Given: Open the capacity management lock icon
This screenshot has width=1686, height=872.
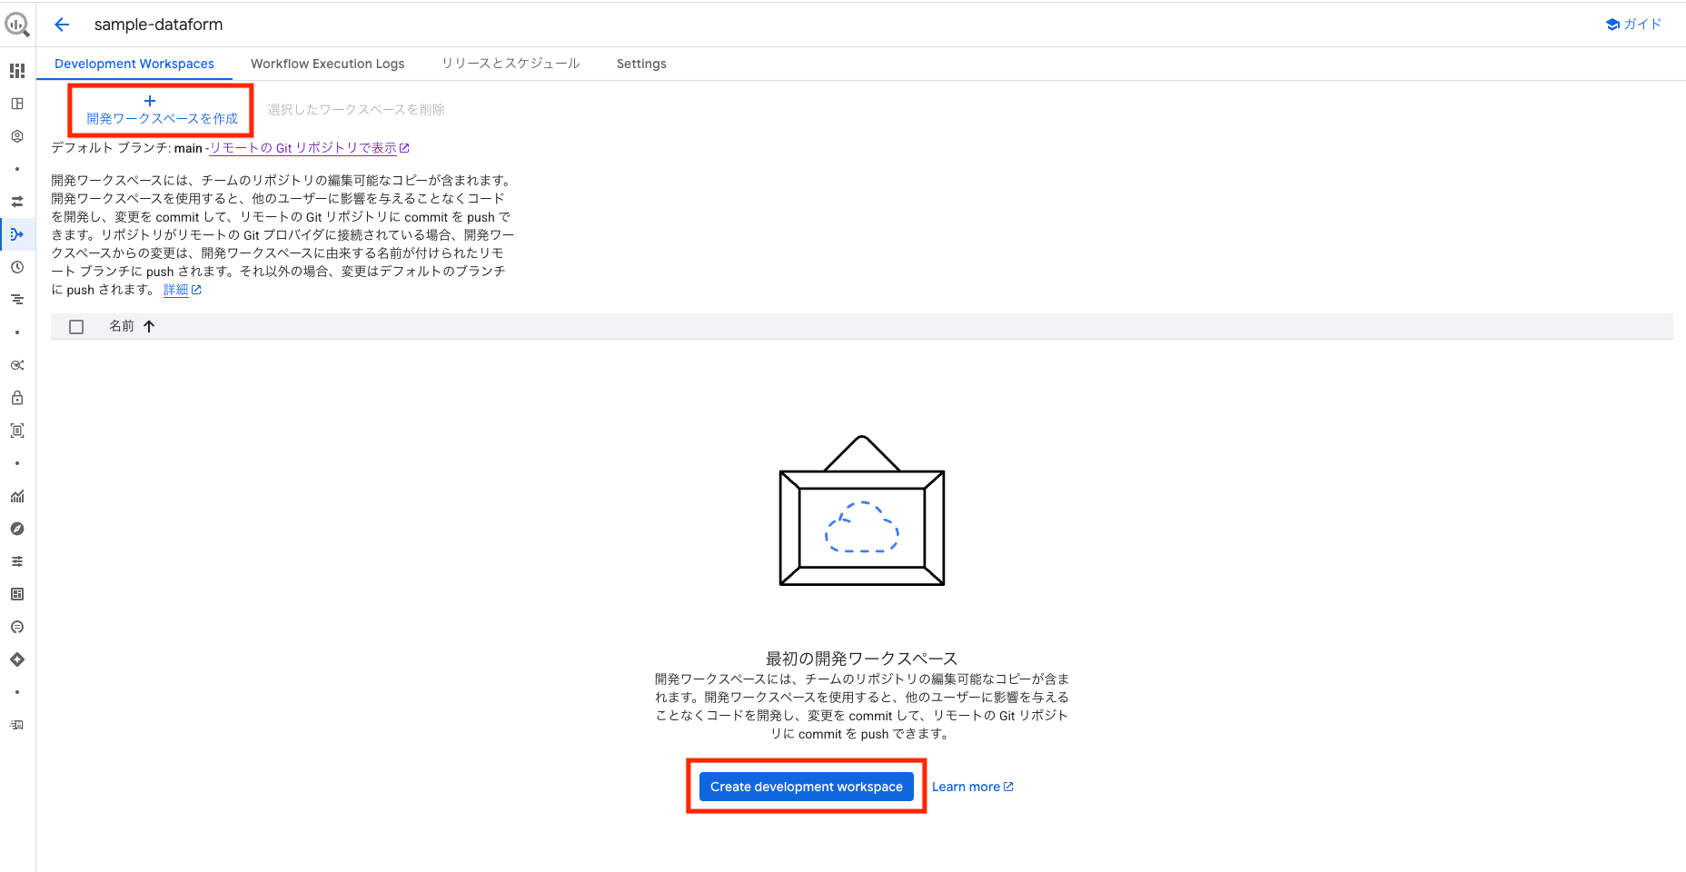Looking at the screenshot, I should 17,398.
